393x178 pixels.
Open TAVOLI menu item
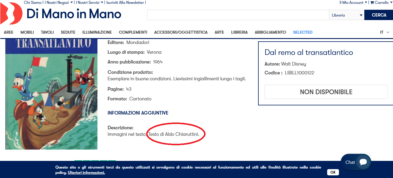pyautogui.click(x=47, y=32)
